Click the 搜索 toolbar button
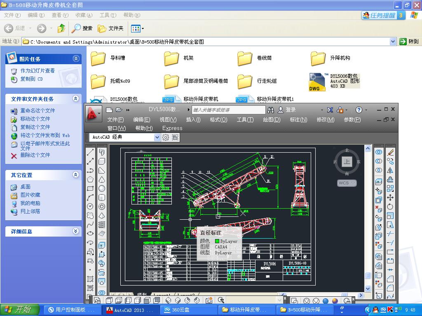The image size is (422, 316). [82, 28]
